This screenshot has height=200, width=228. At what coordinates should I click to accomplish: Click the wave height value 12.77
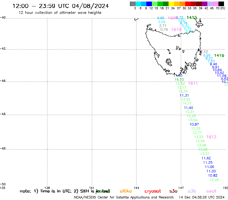click(197, 133)
